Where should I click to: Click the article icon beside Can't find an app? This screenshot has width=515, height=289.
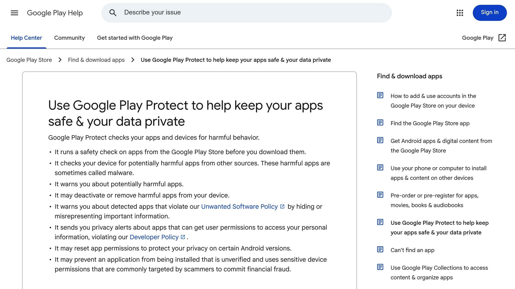click(380, 249)
